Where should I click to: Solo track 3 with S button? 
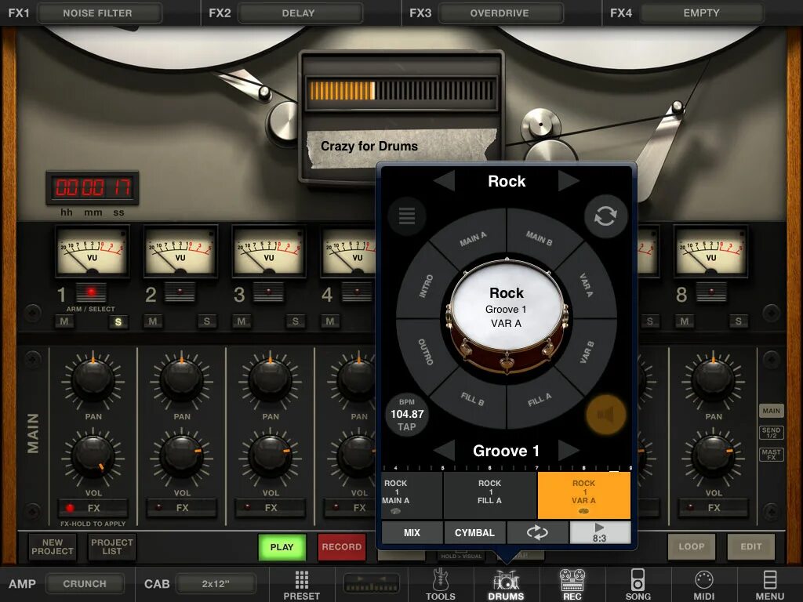[296, 321]
